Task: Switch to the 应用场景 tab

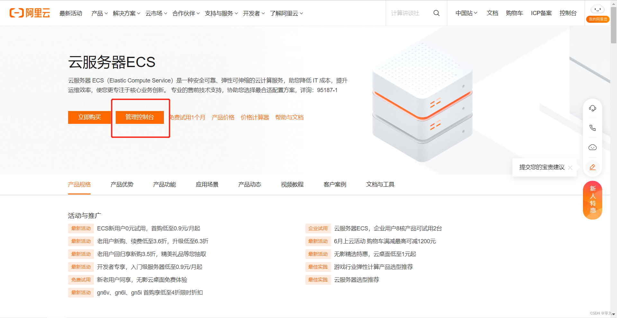Action: point(207,185)
